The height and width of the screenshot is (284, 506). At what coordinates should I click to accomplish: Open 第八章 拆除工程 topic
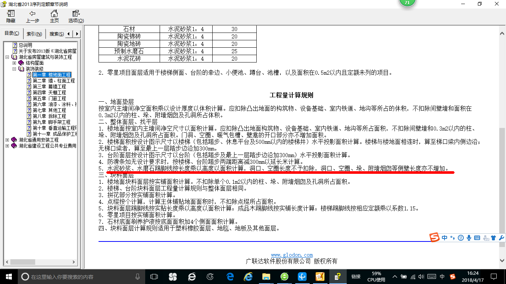(x=49, y=116)
